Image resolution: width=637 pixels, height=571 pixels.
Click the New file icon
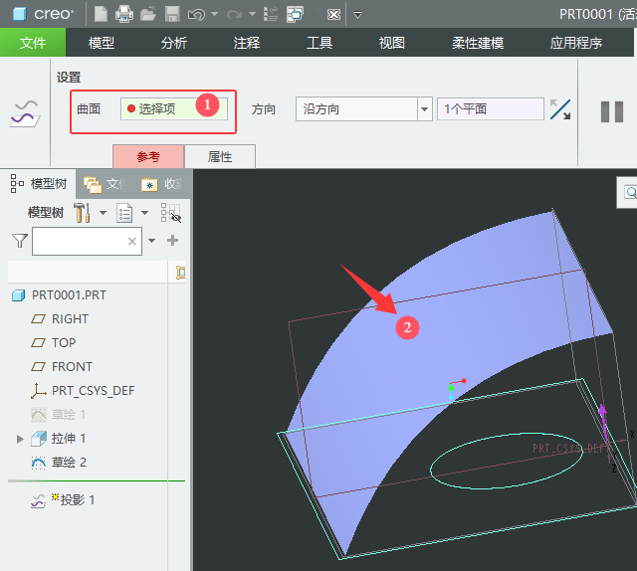click(101, 14)
